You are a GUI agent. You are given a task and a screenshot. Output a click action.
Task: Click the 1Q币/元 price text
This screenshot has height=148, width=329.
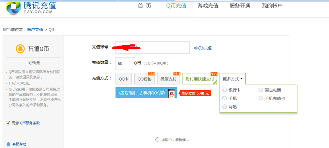point(34,63)
